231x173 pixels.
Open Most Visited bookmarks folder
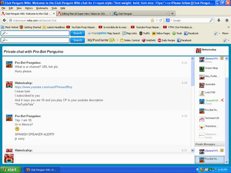pyautogui.click(x=9, y=27)
